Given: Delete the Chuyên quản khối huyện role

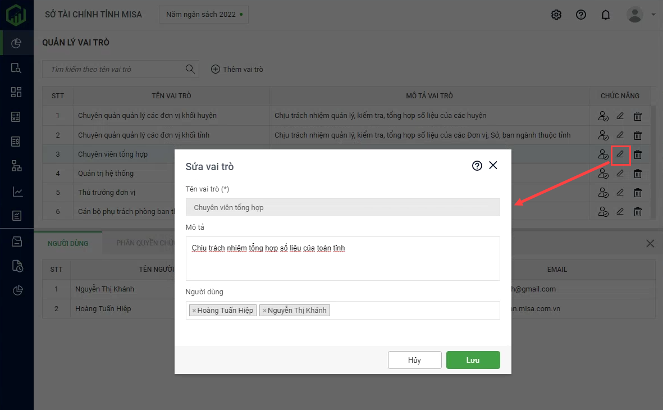Looking at the screenshot, I should click(638, 116).
